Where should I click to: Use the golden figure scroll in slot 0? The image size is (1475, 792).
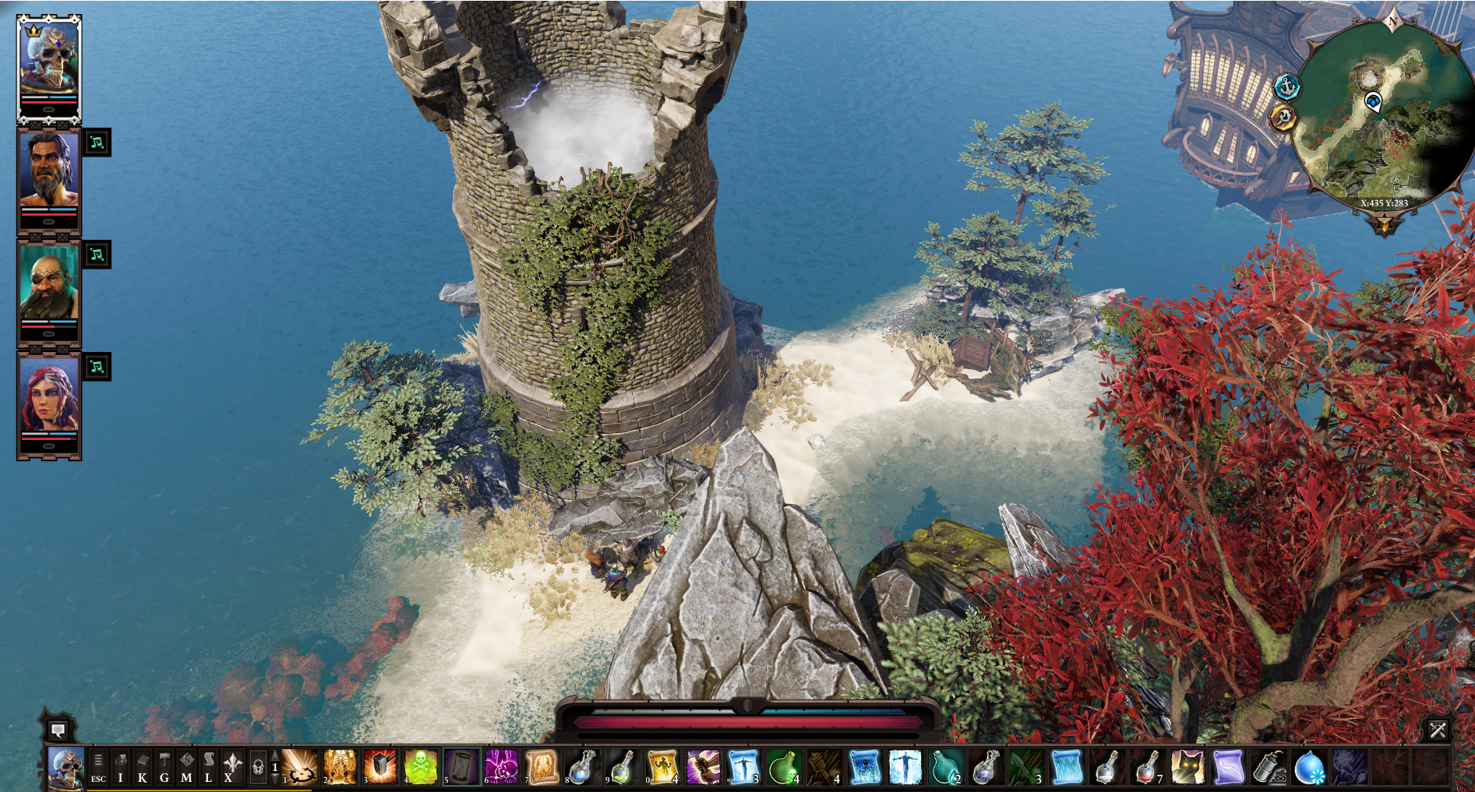(663, 767)
